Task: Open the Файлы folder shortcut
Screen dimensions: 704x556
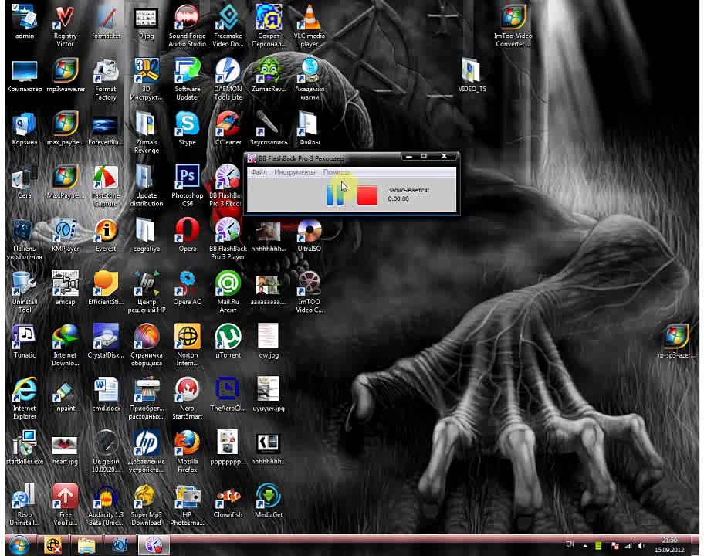Action: tap(310, 128)
